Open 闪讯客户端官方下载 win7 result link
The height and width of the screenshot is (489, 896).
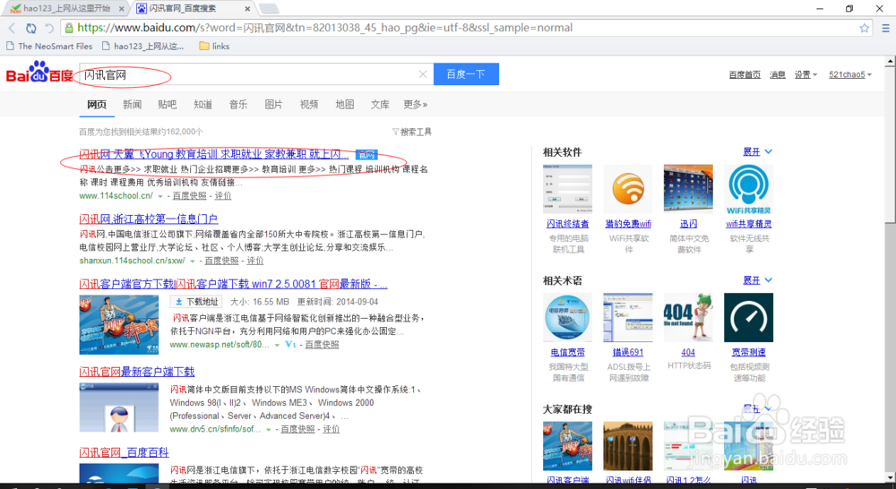tap(233, 284)
